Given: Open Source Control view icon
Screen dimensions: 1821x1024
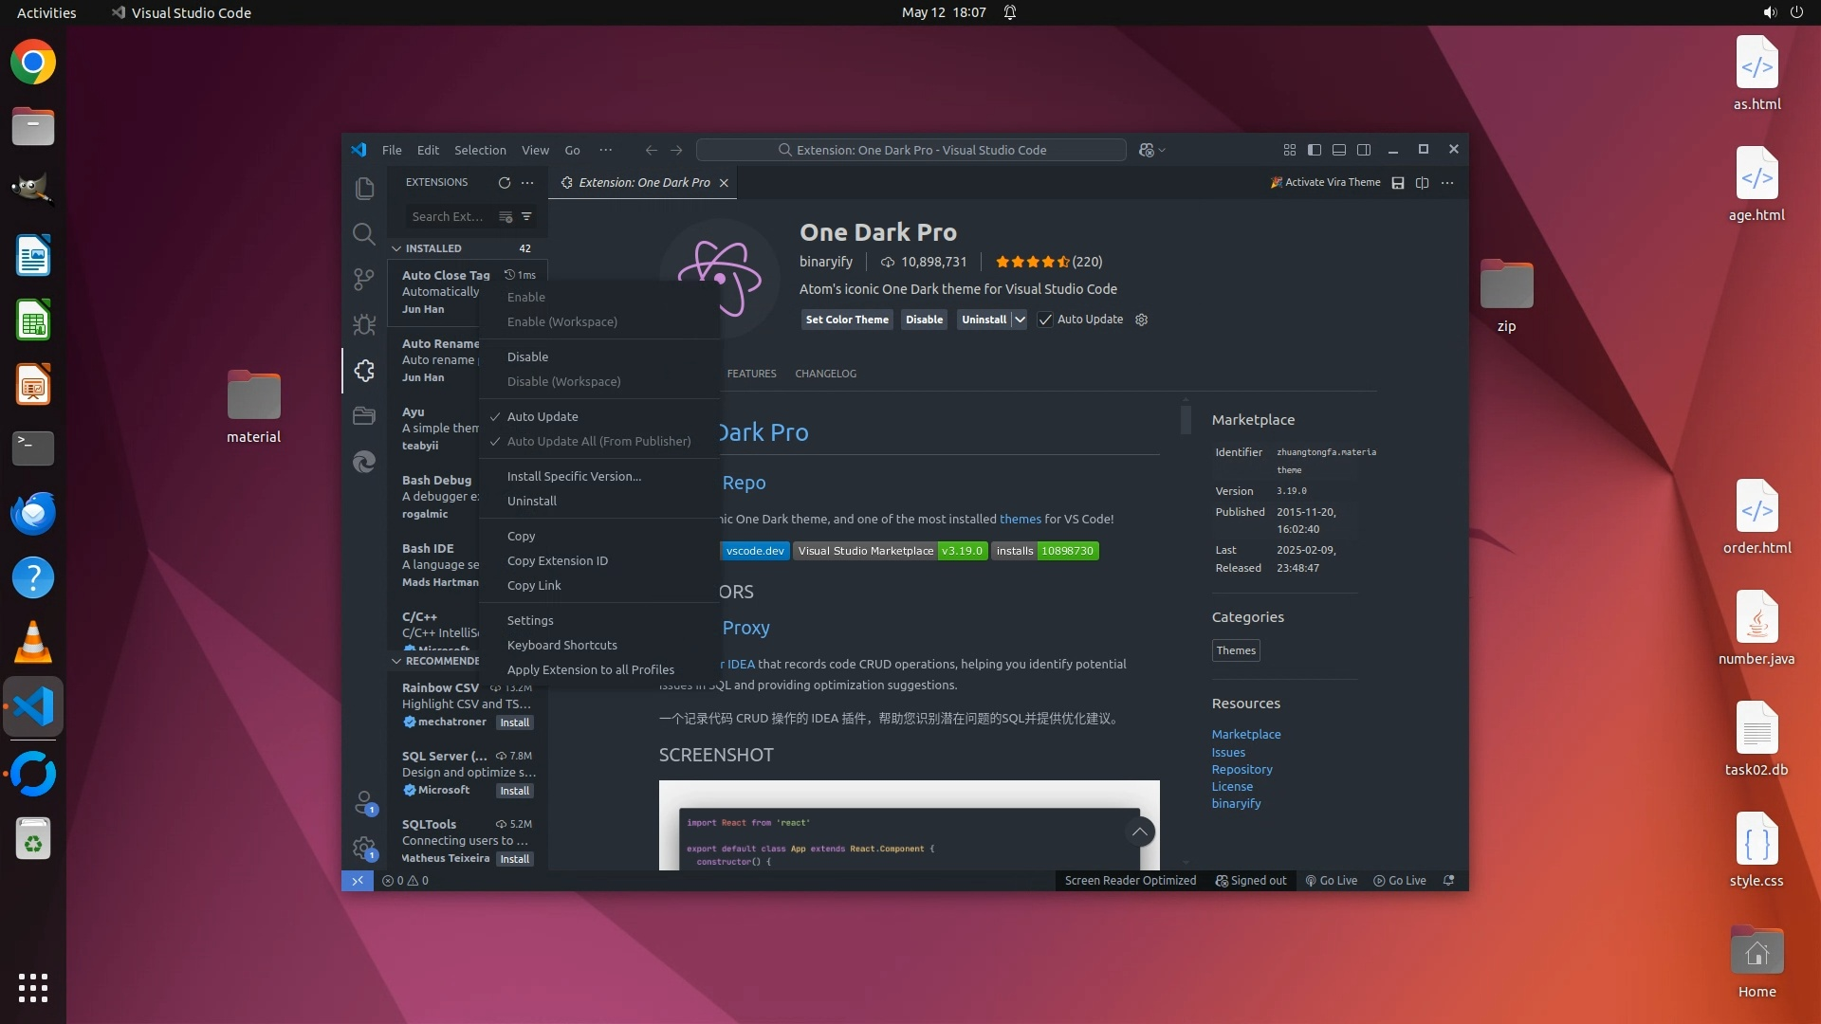Looking at the screenshot, I should click(364, 279).
